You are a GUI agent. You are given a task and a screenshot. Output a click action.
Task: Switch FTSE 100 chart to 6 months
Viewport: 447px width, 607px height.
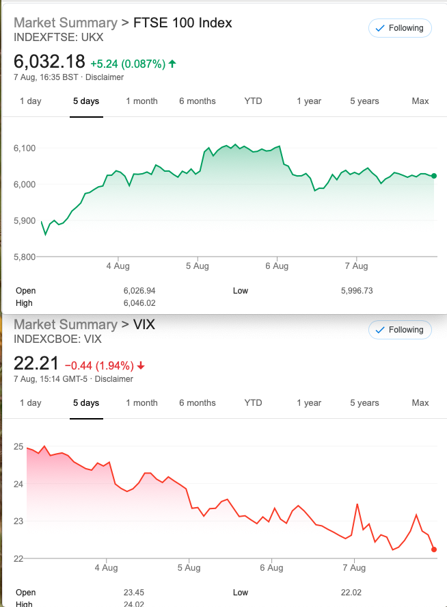tap(198, 101)
